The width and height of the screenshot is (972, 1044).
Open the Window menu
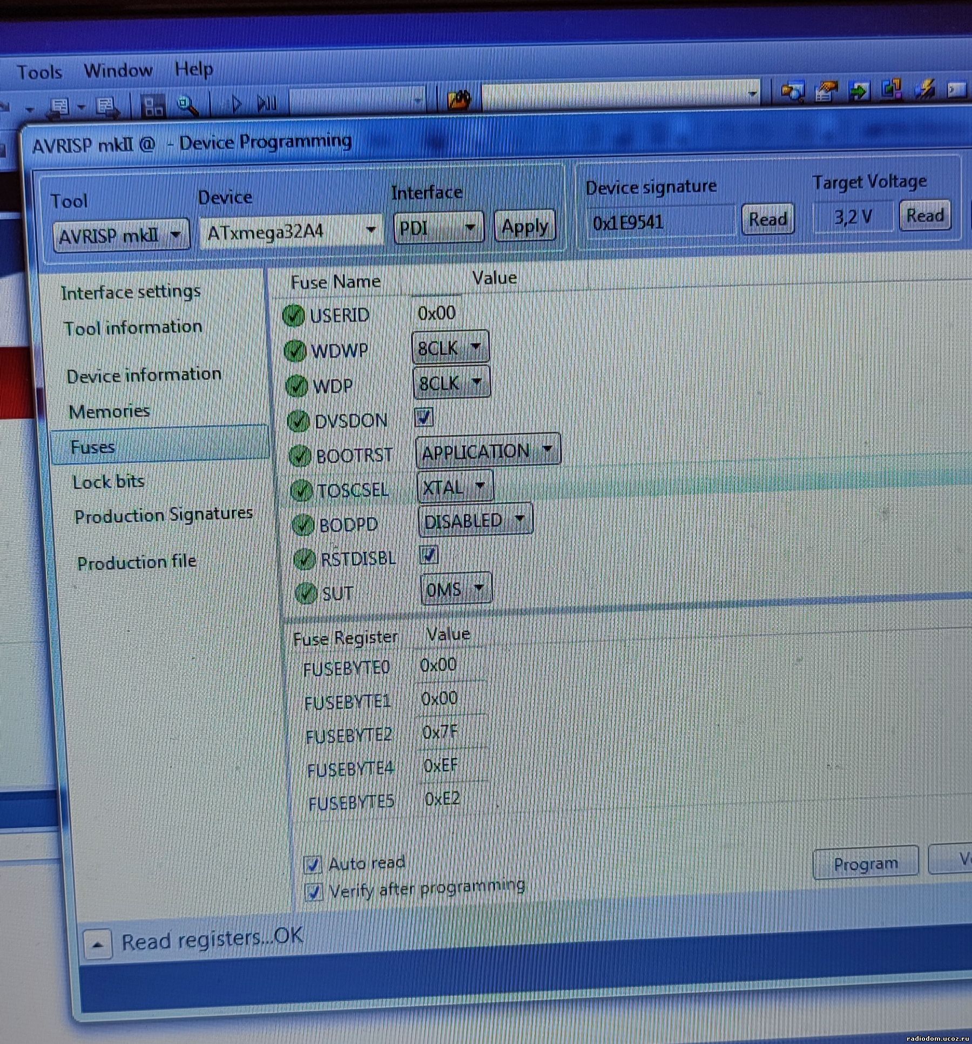coord(118,70)
